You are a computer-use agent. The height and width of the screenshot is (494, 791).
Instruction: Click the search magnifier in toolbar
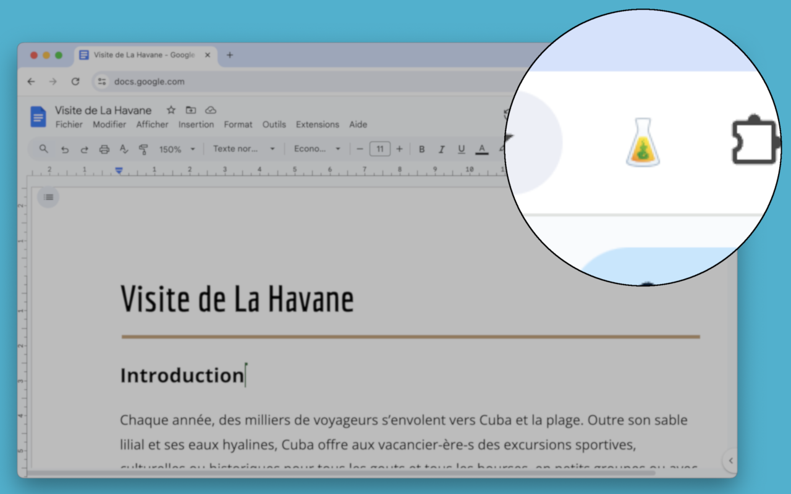point(44,149)
